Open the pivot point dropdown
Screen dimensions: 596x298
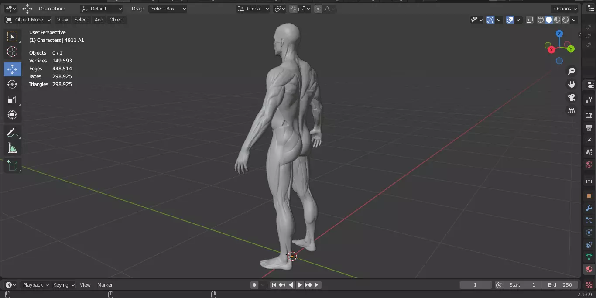[280, 9]
